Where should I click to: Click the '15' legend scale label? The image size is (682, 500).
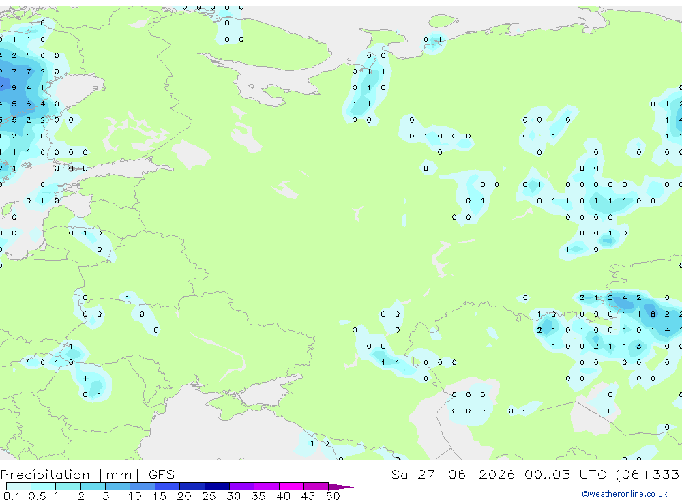(160, 496)
